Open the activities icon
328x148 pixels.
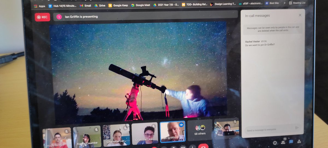(299, 141)
